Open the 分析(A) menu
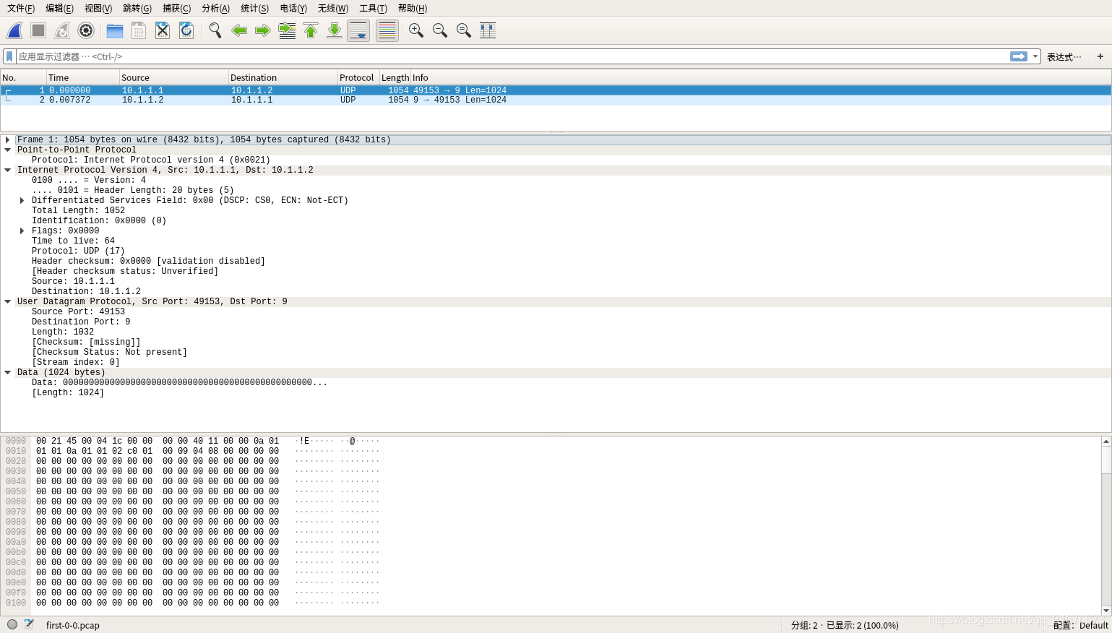Screen dimensions: 1112x633 point(215,9)
